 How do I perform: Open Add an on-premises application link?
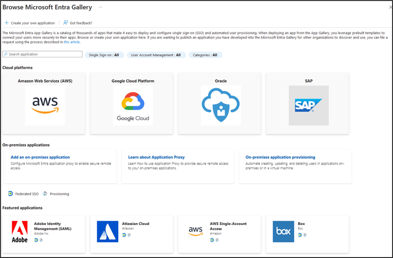click(x=40, y=157)
